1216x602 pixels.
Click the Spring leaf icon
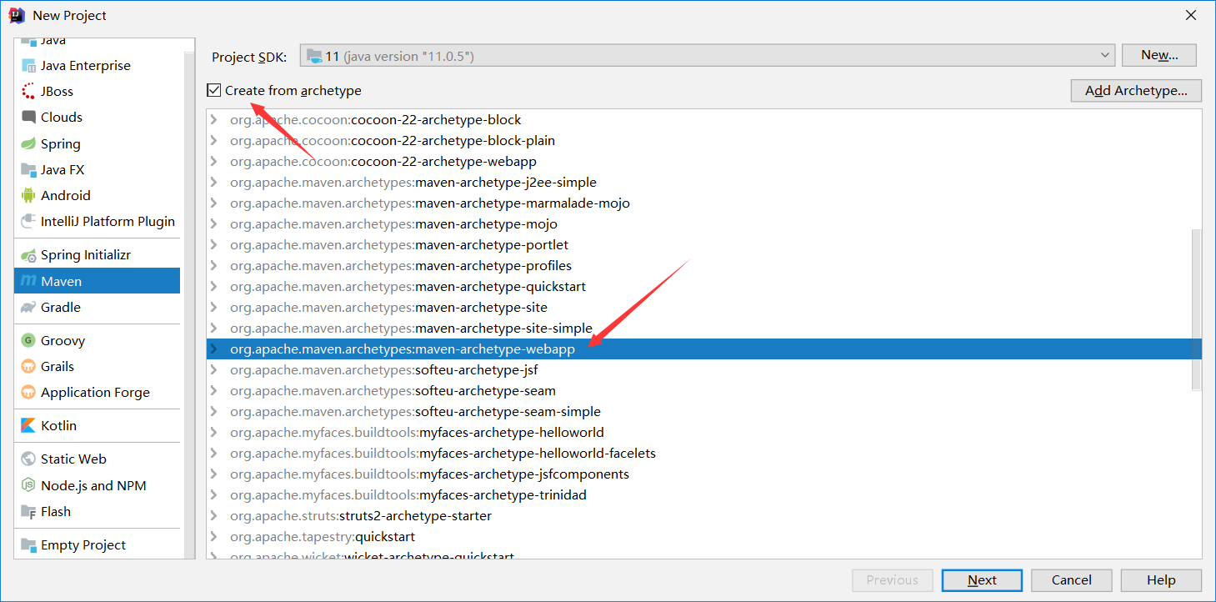29,144
